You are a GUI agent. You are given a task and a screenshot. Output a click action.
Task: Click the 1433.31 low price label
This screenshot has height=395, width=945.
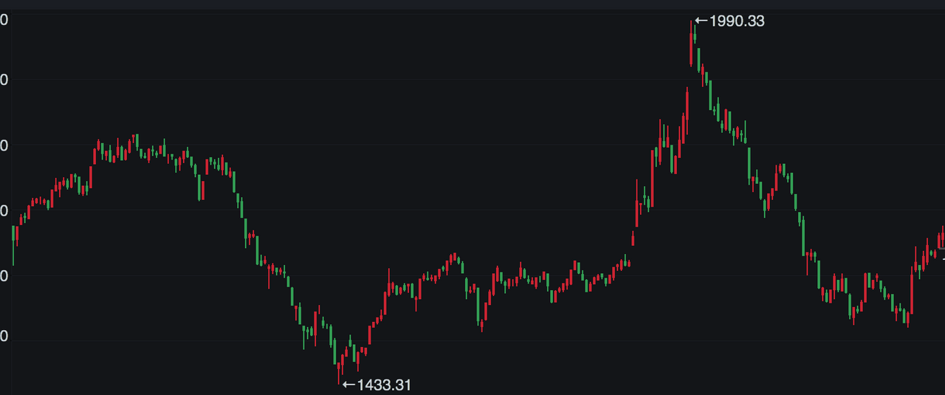tap(384, 385)
